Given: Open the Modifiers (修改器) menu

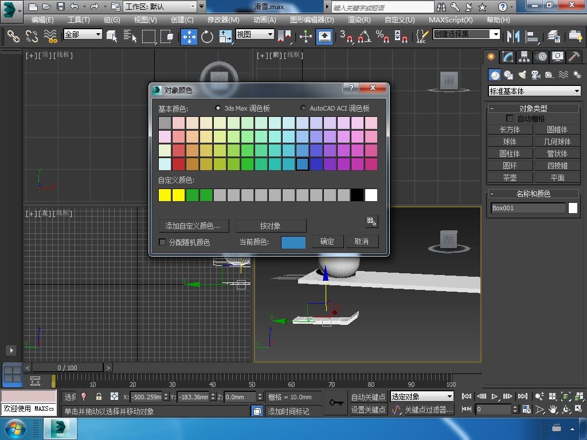Looking at the screenshot, I should tap(224, 20).
